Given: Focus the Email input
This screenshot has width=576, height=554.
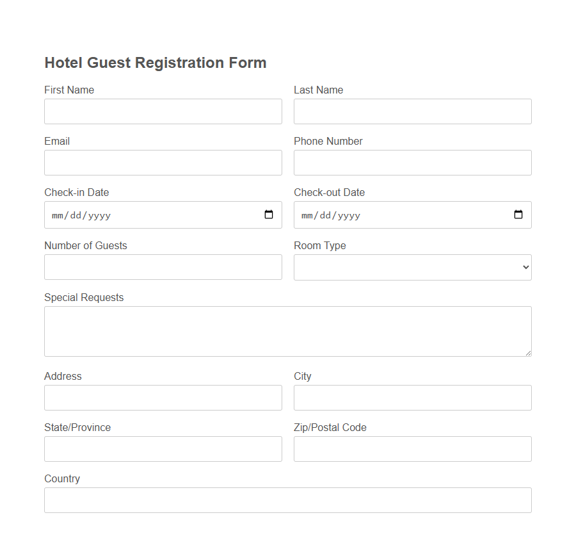Looking at the screenshot, I should pos(163,163).
